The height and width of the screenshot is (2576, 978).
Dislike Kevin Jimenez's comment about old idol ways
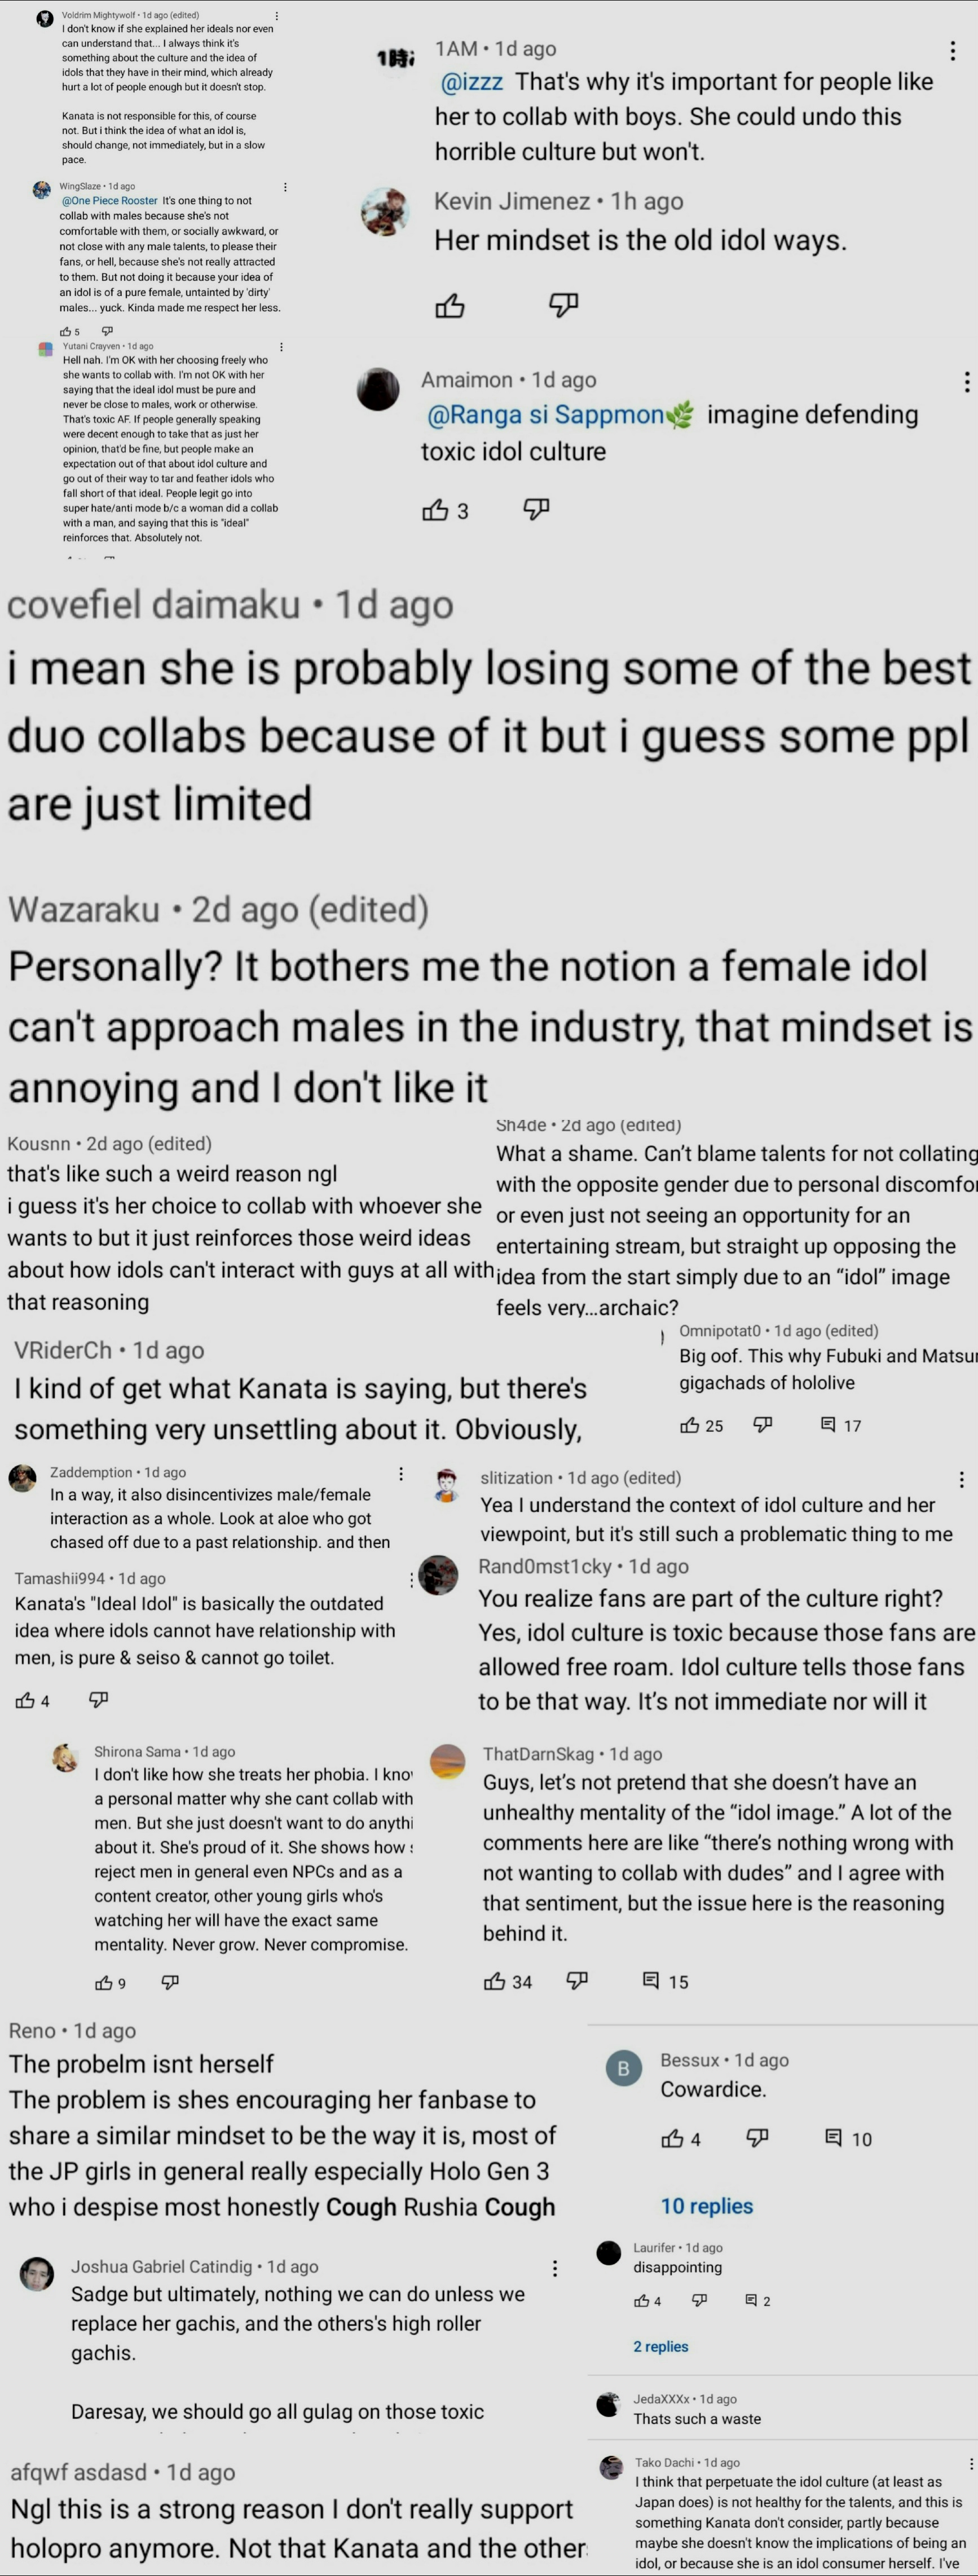[564, 305]
